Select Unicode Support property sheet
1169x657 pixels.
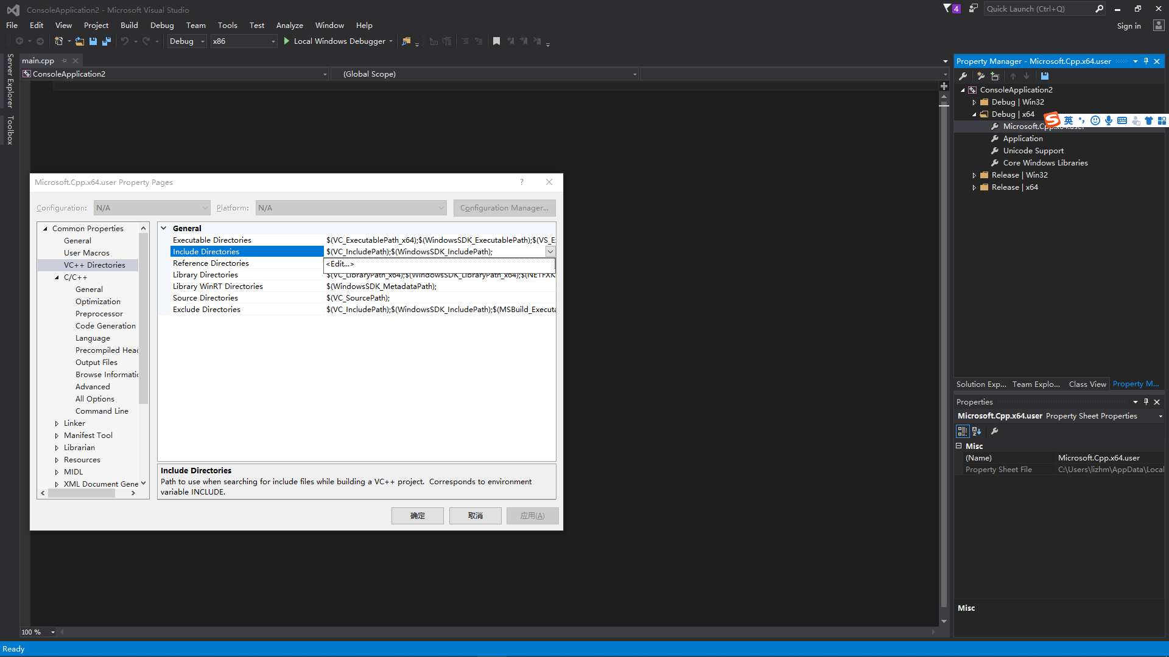pos(1033,151)
